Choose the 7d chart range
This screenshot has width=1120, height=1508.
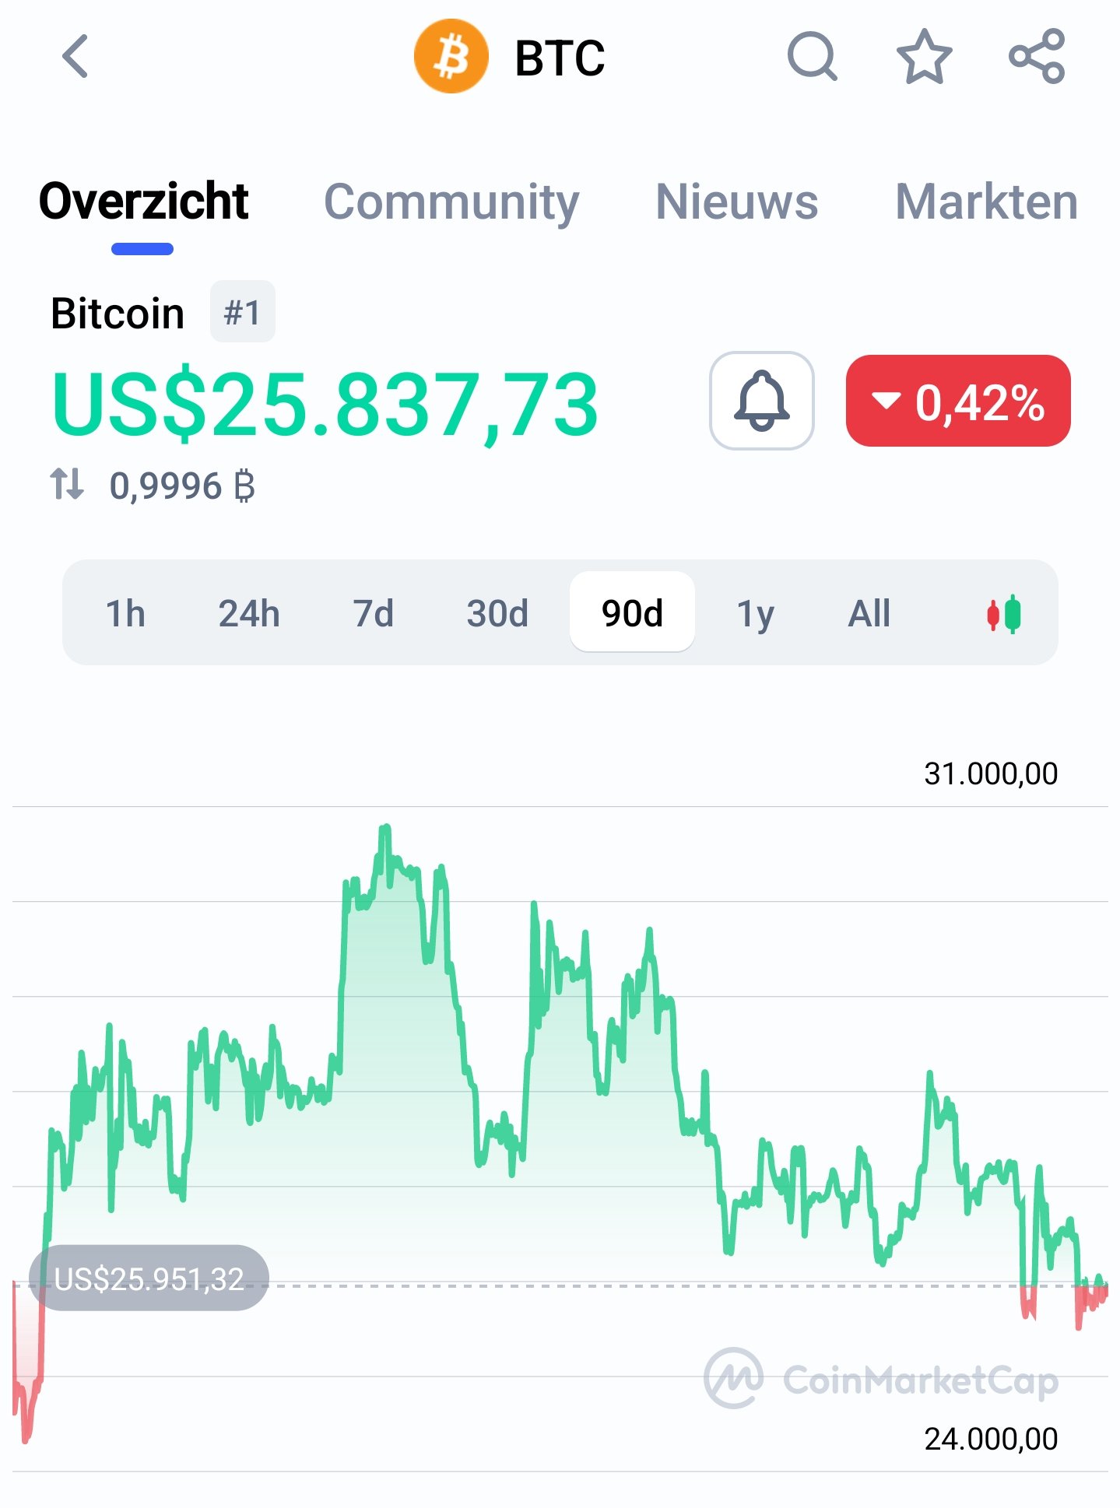tap(373, 613)
